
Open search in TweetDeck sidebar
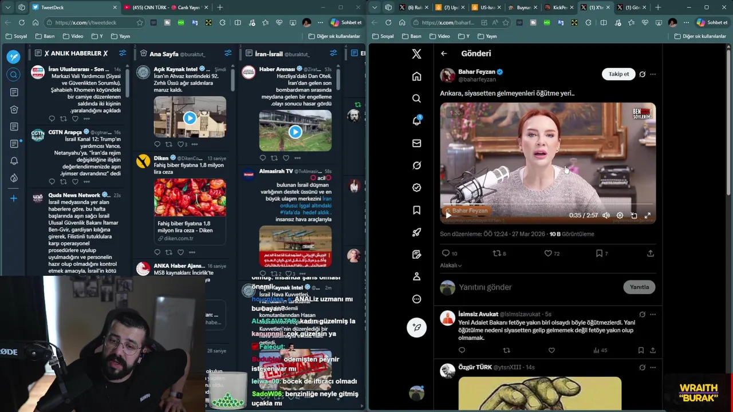14,74
